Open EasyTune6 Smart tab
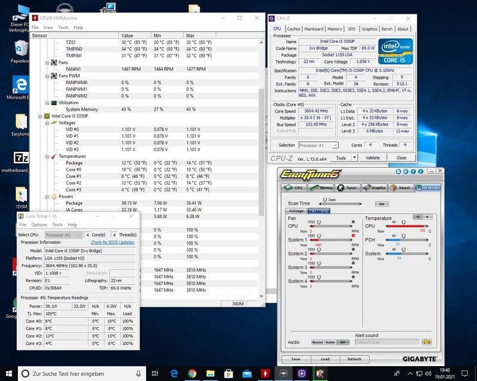The height and width of the screenshot is (381, 477). [401, 188]
